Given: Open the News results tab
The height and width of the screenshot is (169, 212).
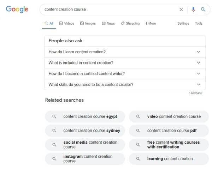Looking at the screenshot, I should coord(108,23).
